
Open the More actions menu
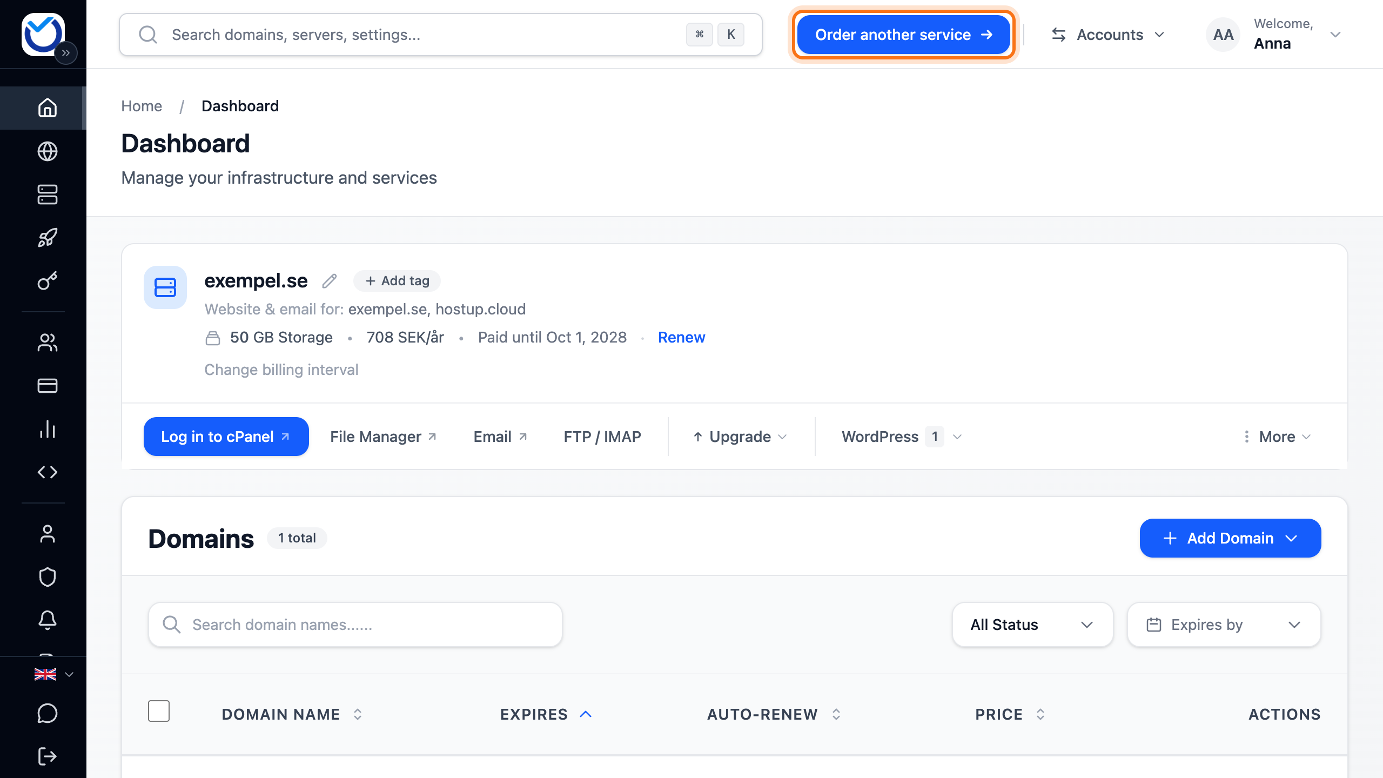pos(1277,437)
